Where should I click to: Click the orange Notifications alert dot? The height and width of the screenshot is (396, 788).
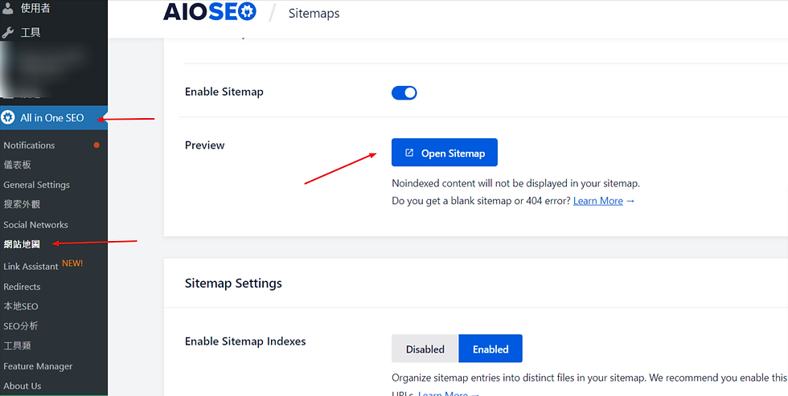[96, 145]
